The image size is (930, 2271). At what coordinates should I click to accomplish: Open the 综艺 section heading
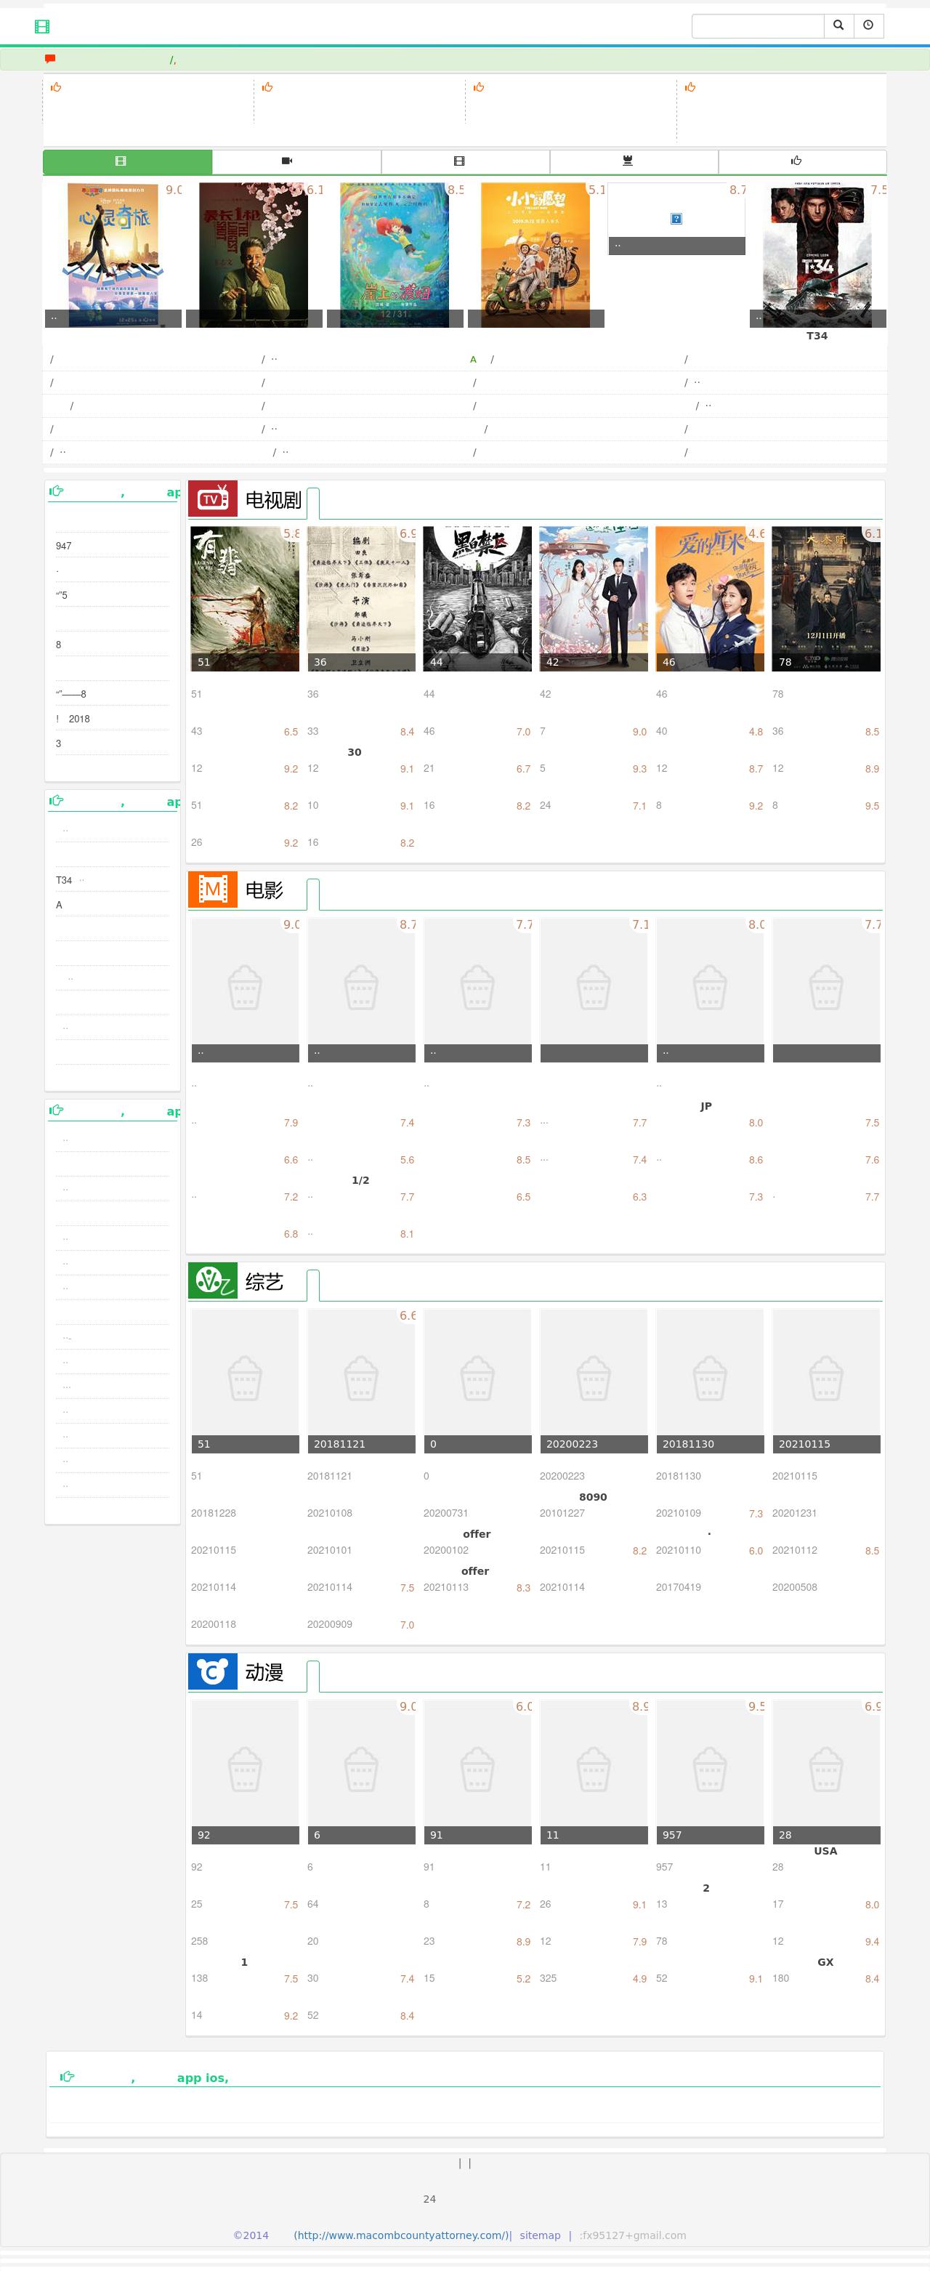264,1282
